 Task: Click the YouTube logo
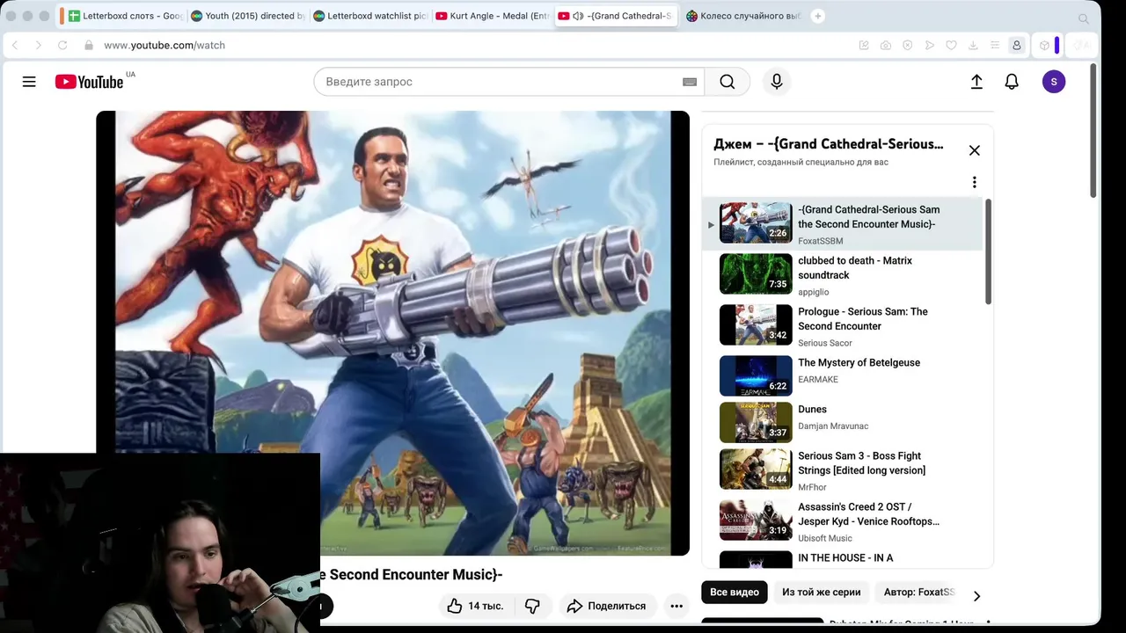[89, 82]
